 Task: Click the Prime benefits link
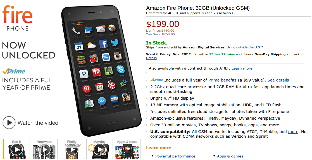(x=222, y=80)
